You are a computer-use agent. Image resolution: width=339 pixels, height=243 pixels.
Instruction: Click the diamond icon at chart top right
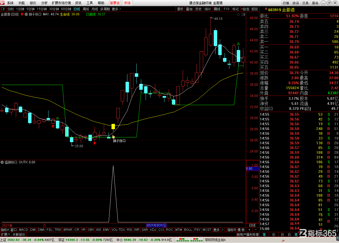(238, 14)
